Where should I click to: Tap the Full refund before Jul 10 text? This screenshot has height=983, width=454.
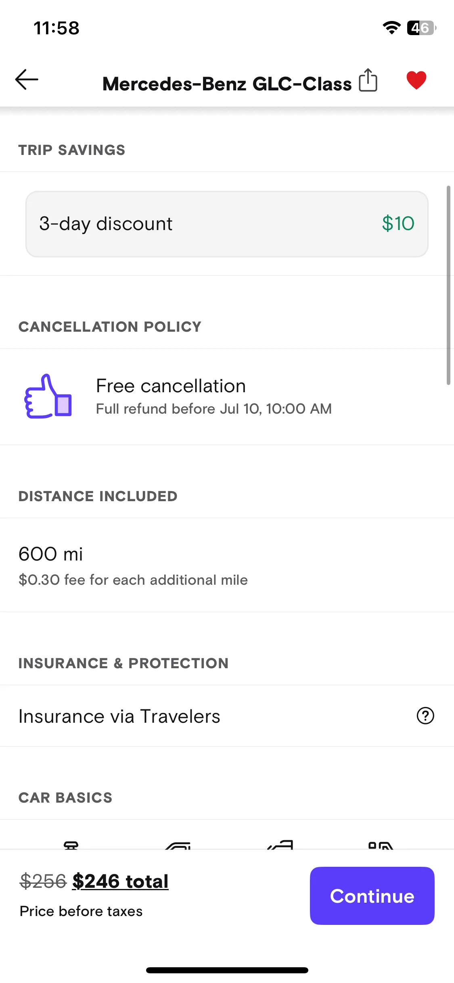point(214,409)
